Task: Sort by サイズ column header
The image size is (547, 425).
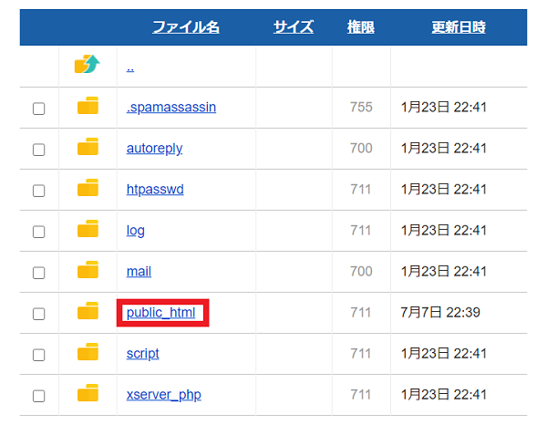Action: [294, 27]
